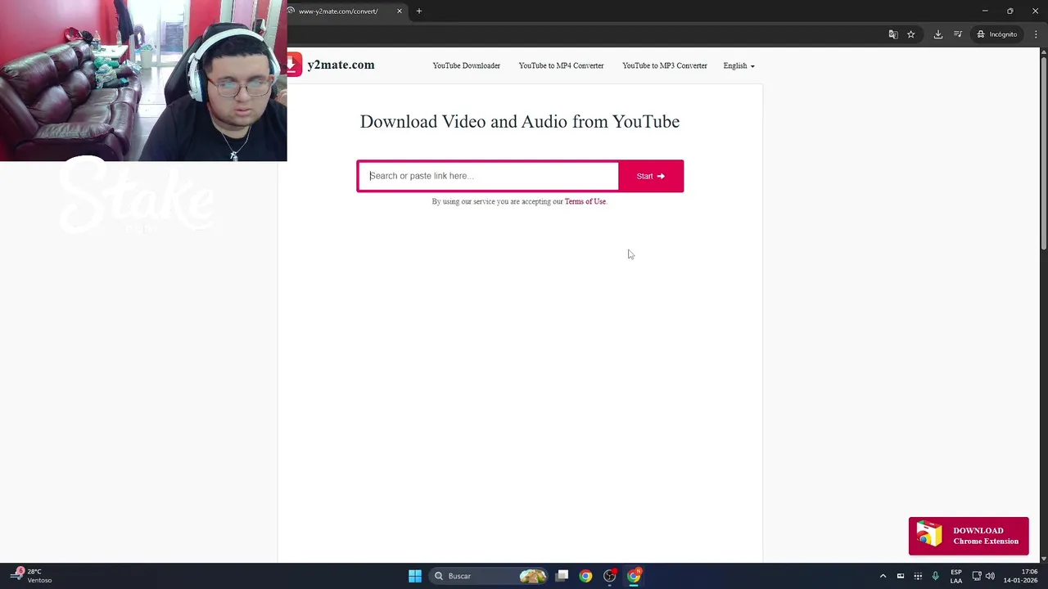This screenshot has height=589, width=1048.
Task: Click the ESP LAA keyboard language indicator
Action: (x=955, y=576)
